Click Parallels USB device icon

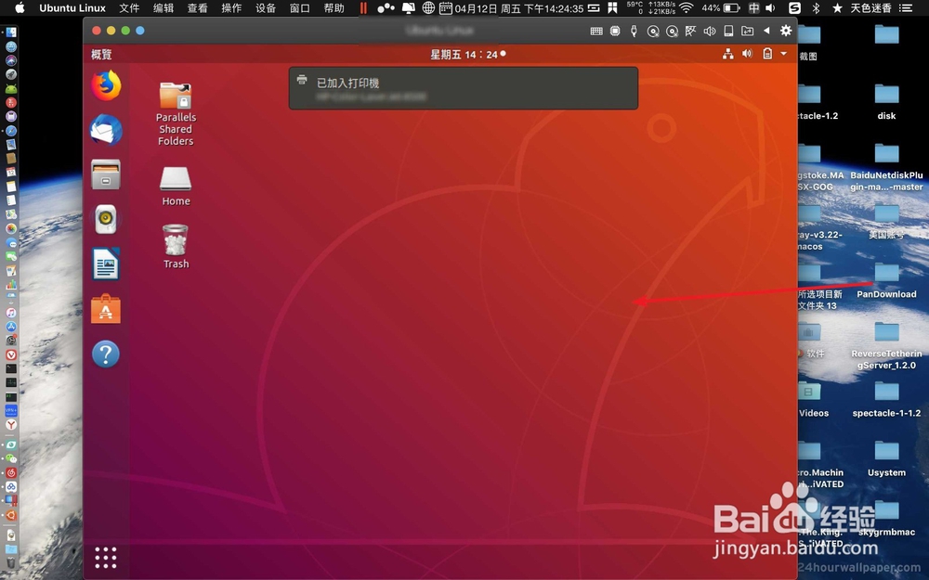point(634,31)
